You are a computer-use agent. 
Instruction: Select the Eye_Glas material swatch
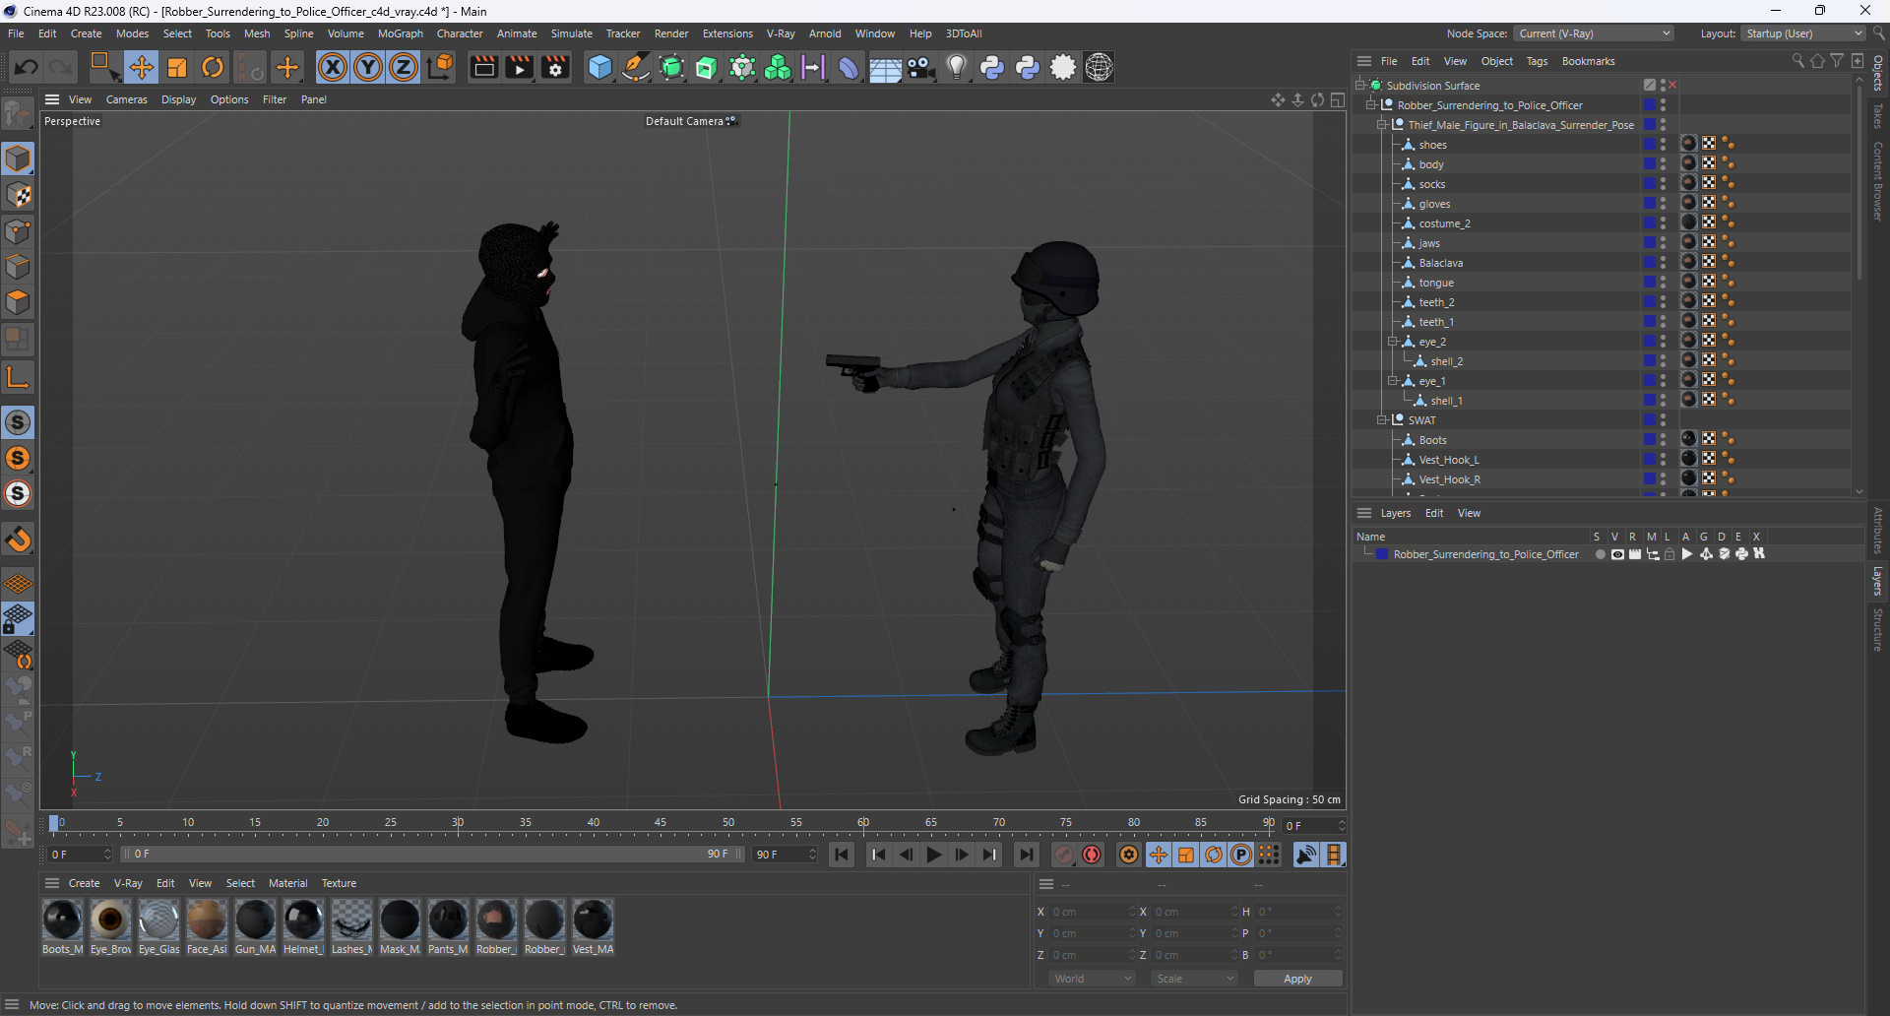[x=158, y=920]
